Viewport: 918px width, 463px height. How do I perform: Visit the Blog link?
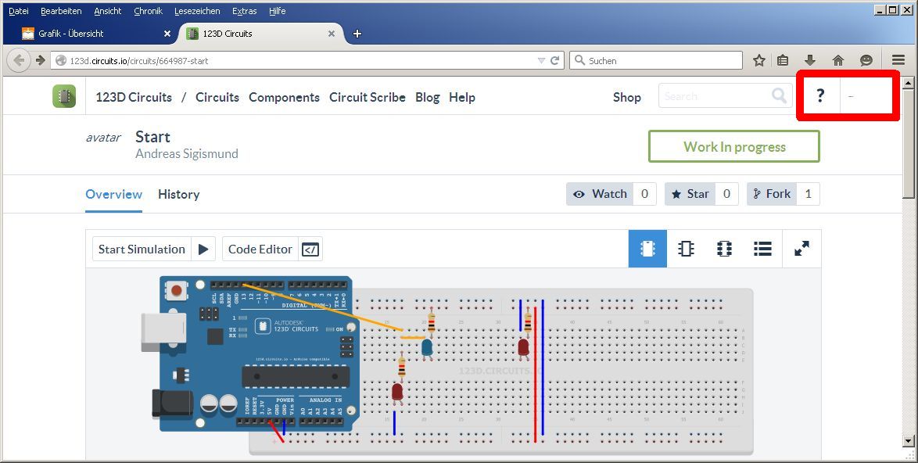click(x=428, y=97)
